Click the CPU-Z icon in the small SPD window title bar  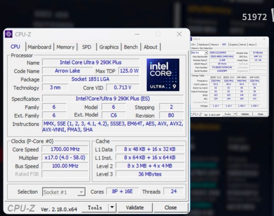click(191, 39)
